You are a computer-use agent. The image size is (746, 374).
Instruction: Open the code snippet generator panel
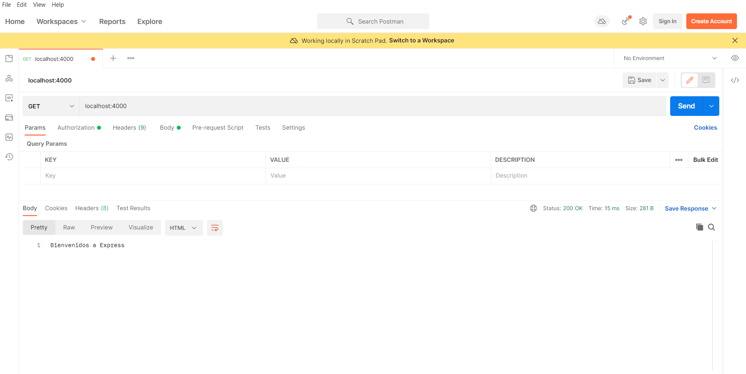pyautogui.click(x=735, y=80)
